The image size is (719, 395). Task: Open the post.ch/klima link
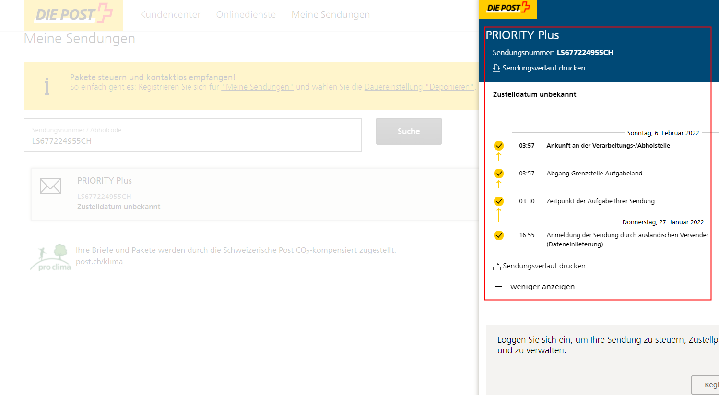click(99, 262)
